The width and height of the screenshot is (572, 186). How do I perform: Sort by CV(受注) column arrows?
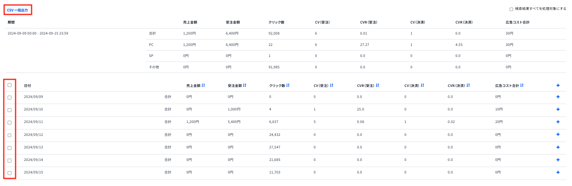click(332, 85)
